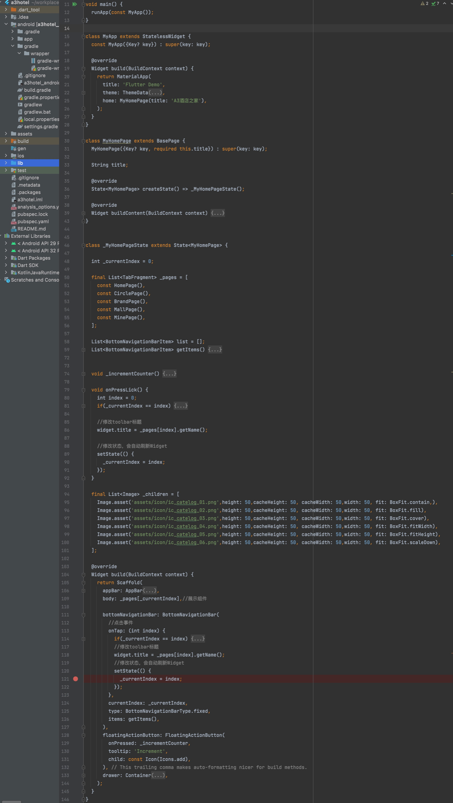This screenshot has width=453, height=803.
Task: Select the assets folder
Action: click(25, 134)
